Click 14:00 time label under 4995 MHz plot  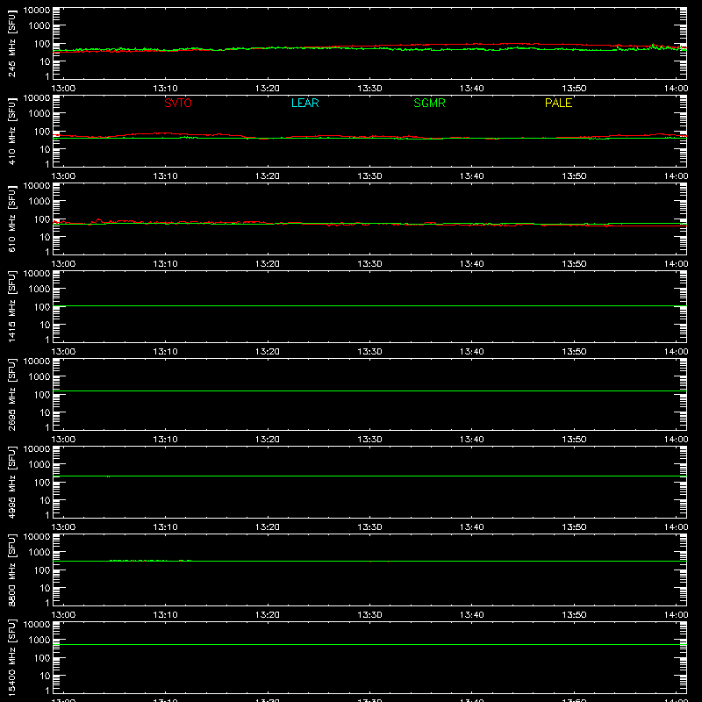coord(676,527)
